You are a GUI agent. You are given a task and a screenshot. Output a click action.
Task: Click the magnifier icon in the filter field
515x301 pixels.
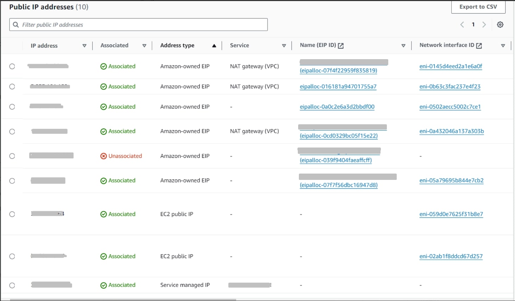15,24
